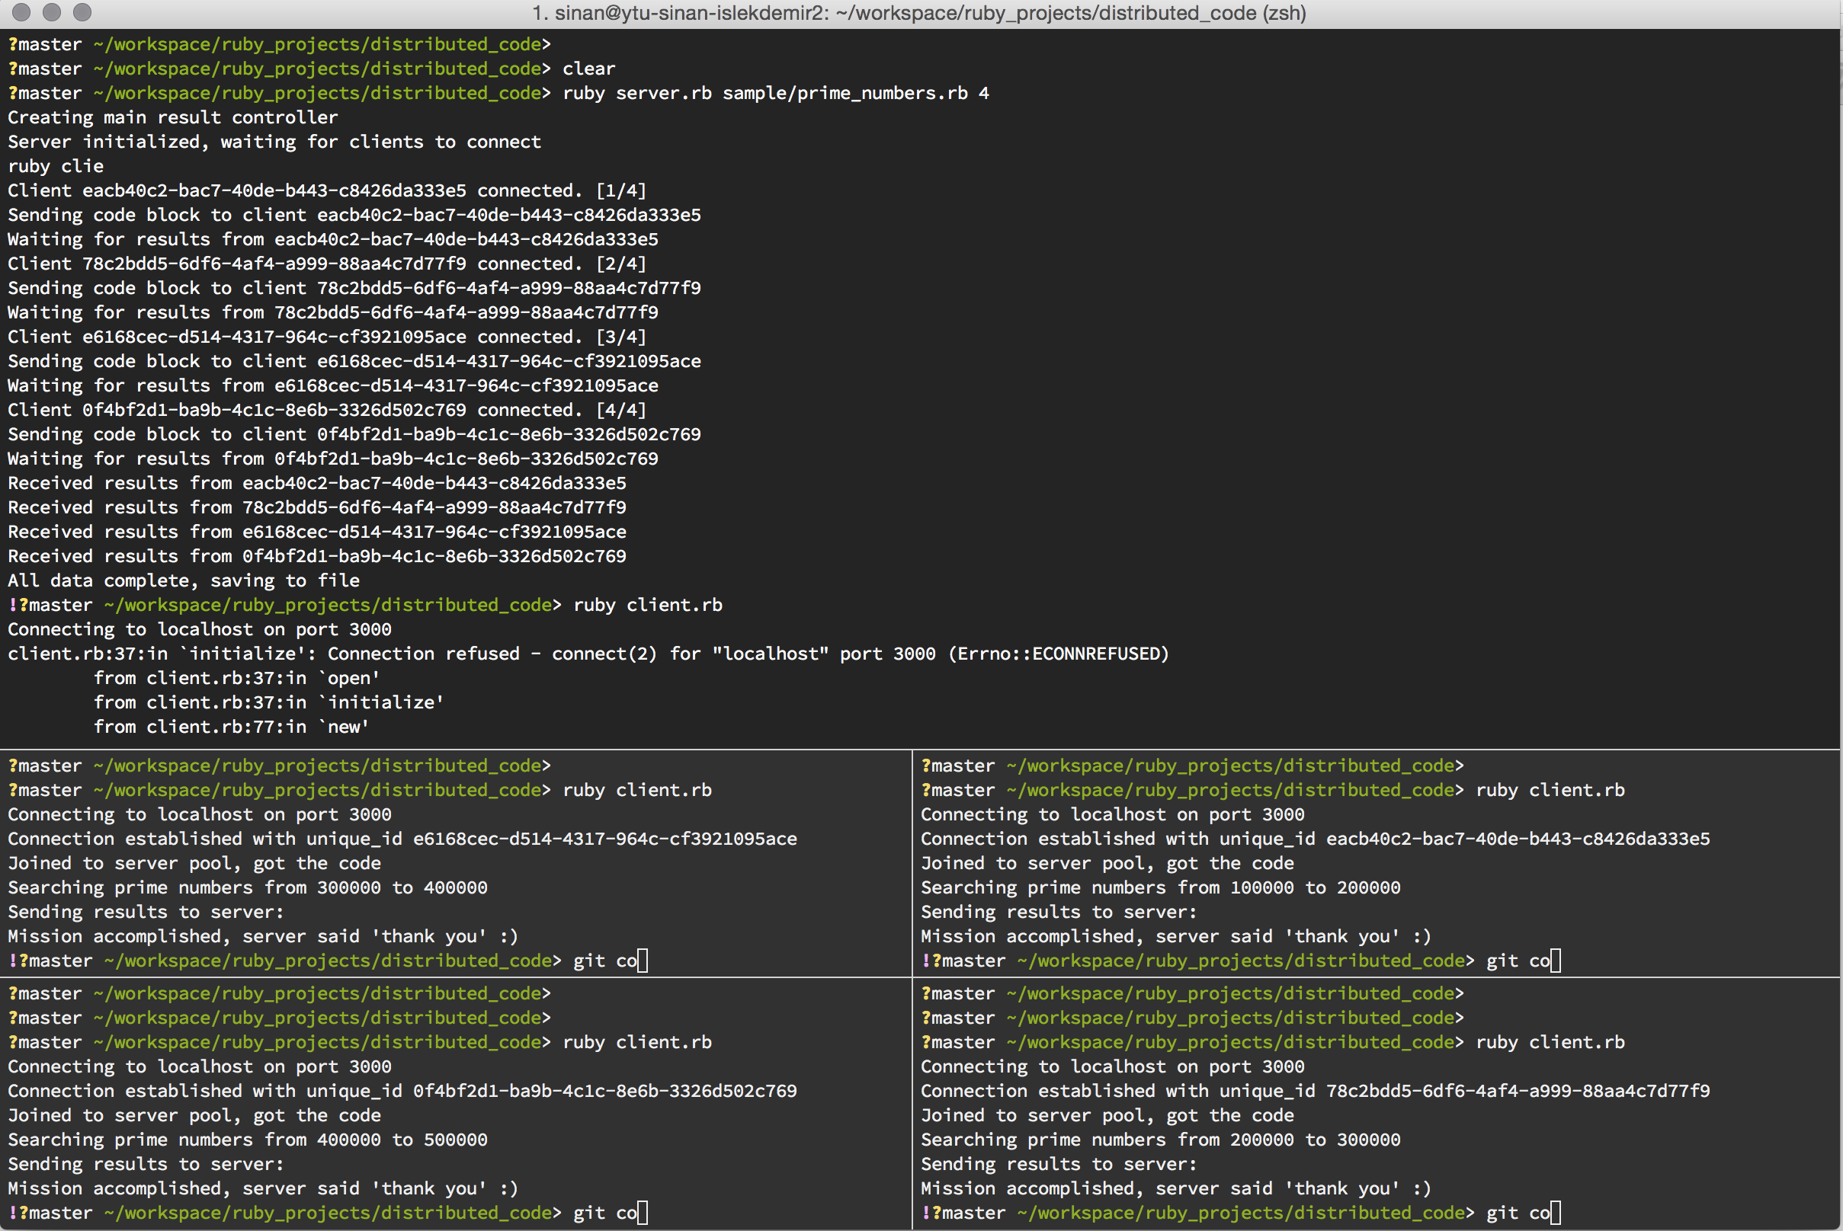Click the 'Connection refused' ECONNREFUSED error line
Screen dimensions: 1843x1231
point(588,652)
